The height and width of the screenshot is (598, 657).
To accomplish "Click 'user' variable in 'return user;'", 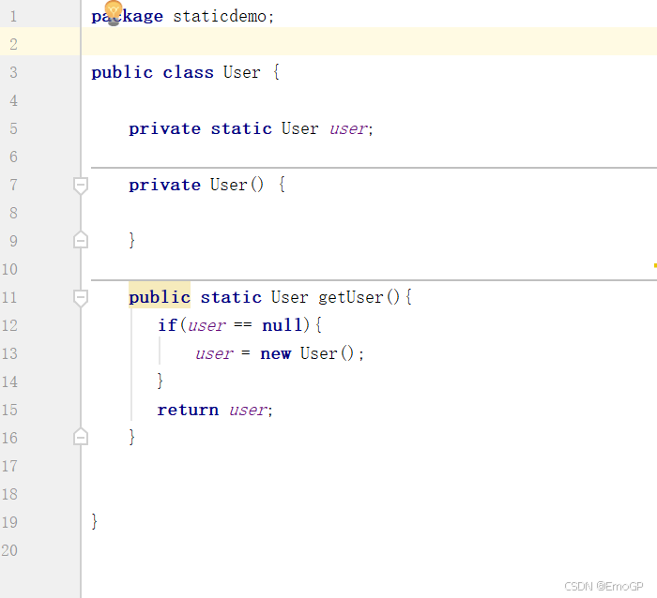I will click(248, 411).
